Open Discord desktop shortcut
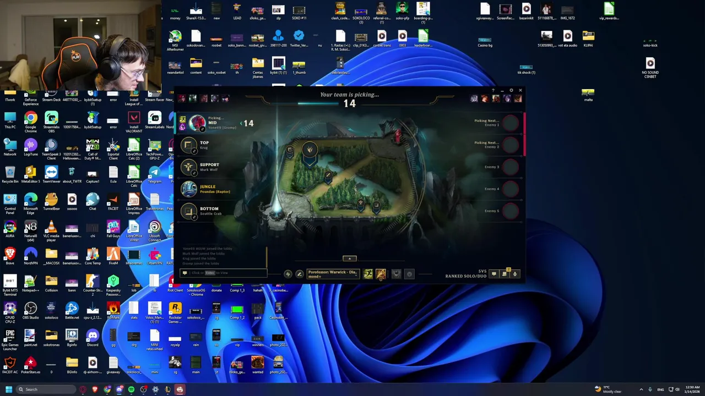705x396 pixels. [x=93, y=337]
